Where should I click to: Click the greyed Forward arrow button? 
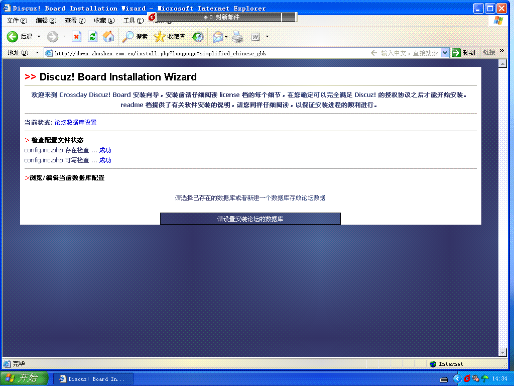pos(52,36)
